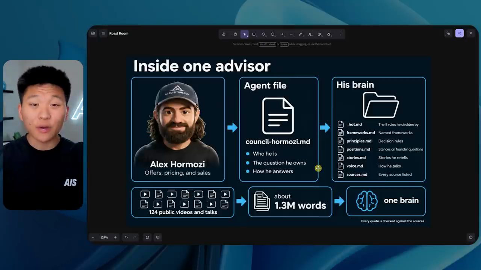Select the "one brain" label

(401, 201)
